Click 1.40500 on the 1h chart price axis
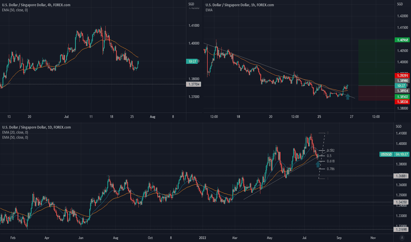Screen dimensions: 411x242 [x=402, y=51]
